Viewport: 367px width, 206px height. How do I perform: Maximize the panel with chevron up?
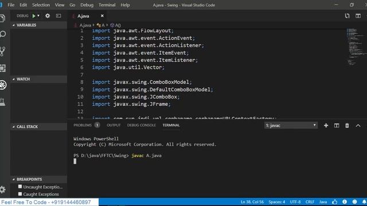point(358,125)
